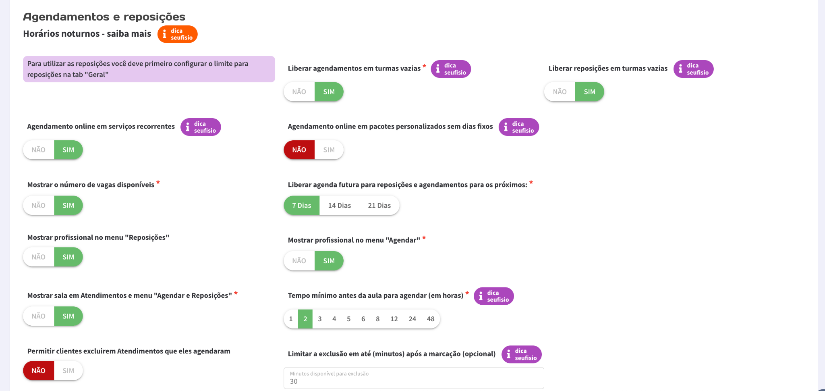Image resolution: width=825 pixels, height=391 pixels.
Task: Choose 24 hours minimum time before class
Action: tap(412, 319)
